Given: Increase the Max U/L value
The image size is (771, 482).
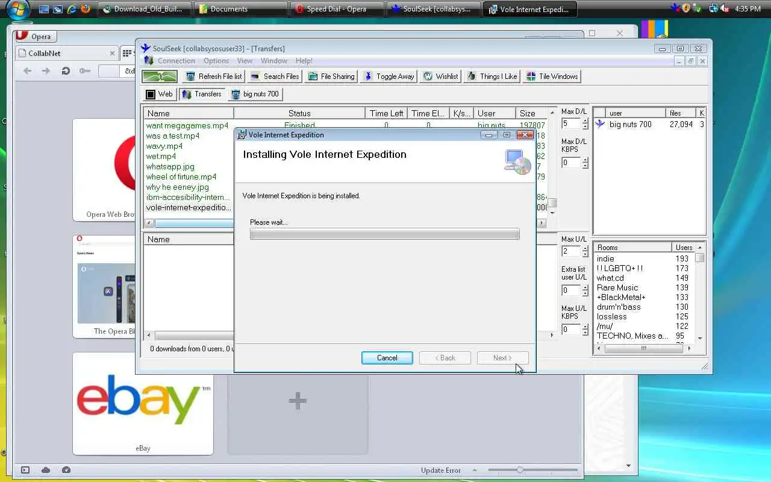Looking at the screenshot, I should pos(585,248).
